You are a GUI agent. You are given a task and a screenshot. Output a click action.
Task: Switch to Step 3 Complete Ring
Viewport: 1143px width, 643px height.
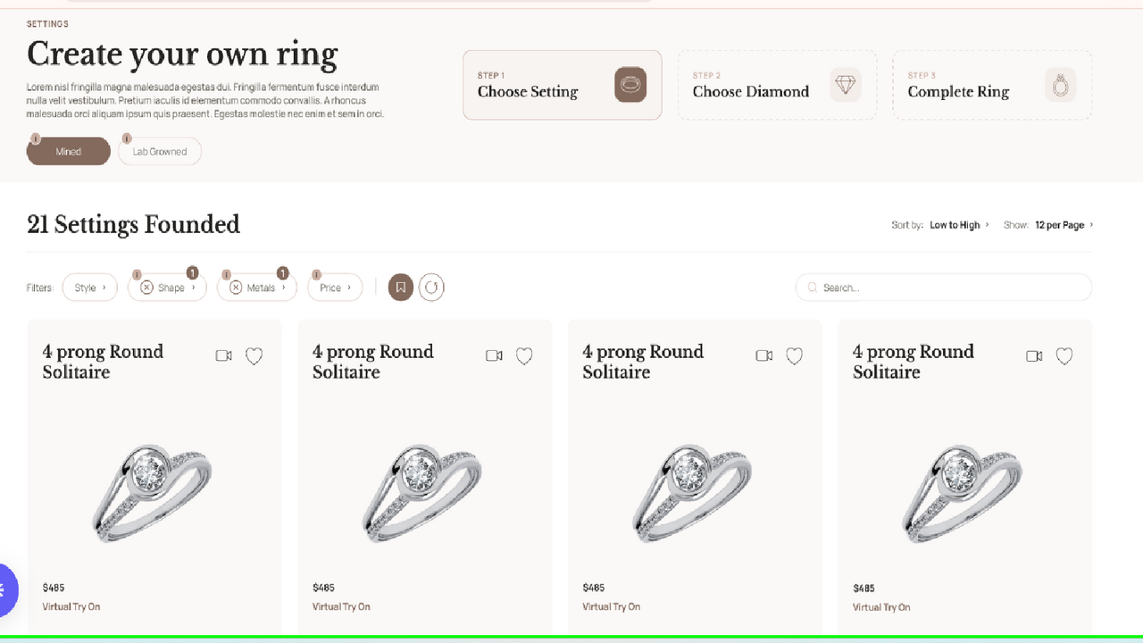click(991, 85)
